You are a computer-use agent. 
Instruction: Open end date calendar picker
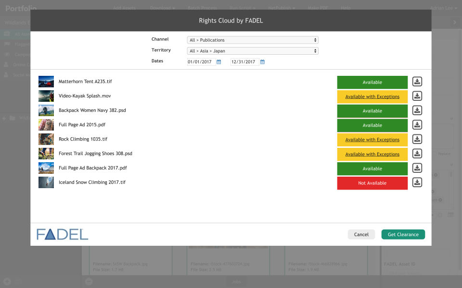[x=263, y=62]
